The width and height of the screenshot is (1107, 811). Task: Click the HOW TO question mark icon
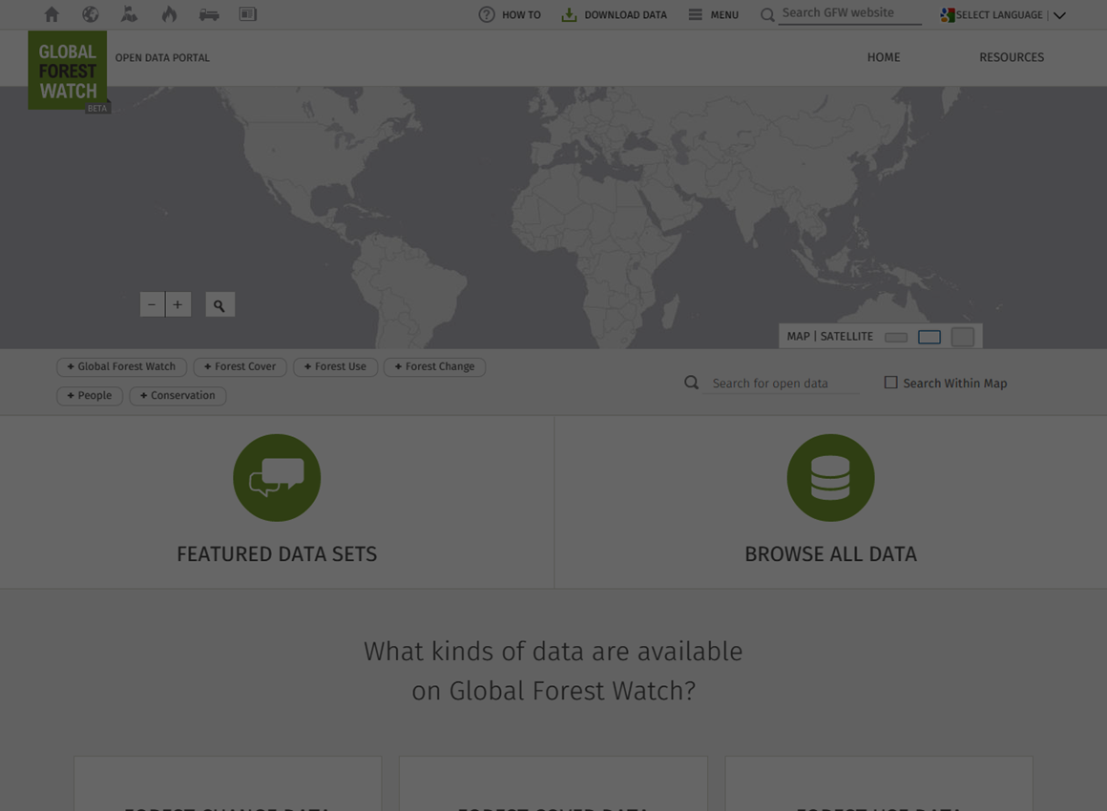[487, 15]
